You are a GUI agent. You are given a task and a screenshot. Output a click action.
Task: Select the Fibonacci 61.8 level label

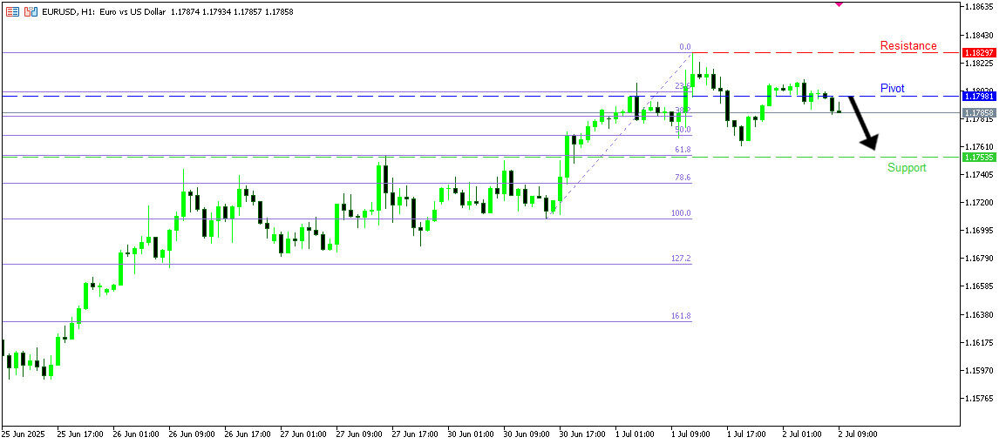click(x=683, y=150)
